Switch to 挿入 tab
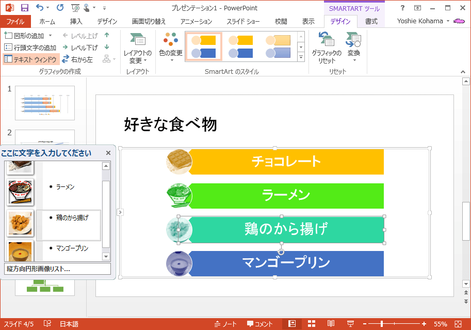471x330 pixels. tap(76, 21)
